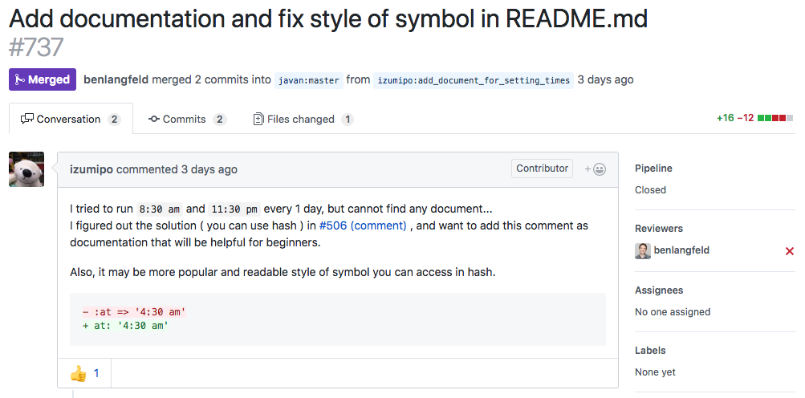This screenshot has width=805, height=398.
Task: Open the #506 (comment) link
Action: (363, 225)
